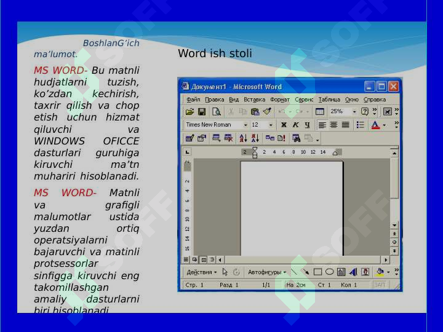Screen dimensions: 443x332
Task: Click the find record binoculars icon
Action: [296, 138]
